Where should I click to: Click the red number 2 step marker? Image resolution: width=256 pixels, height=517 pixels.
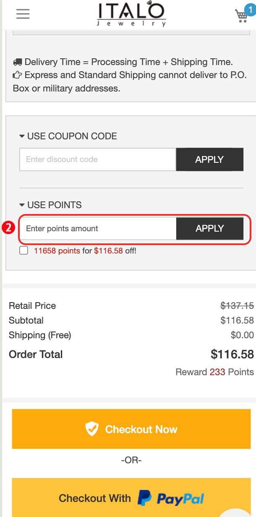pyautogui.click(x=8, y=228)
